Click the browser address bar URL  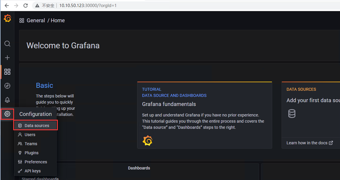coord(88,5)
